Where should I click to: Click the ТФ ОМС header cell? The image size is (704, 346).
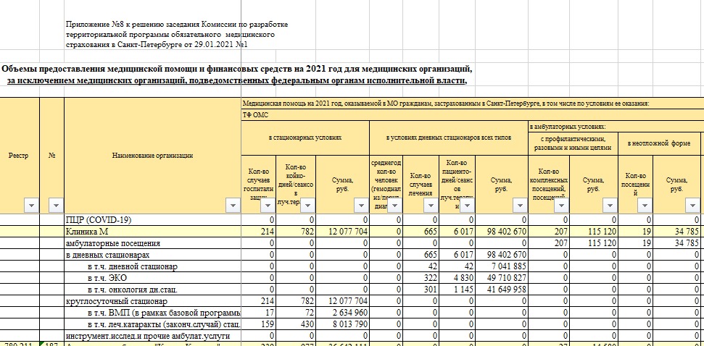click(472, 115)
